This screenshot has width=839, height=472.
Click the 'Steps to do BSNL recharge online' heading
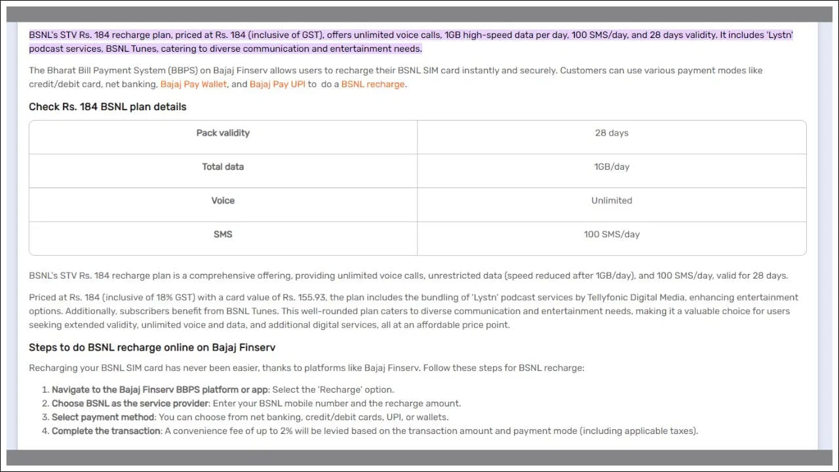click(152, 347)
